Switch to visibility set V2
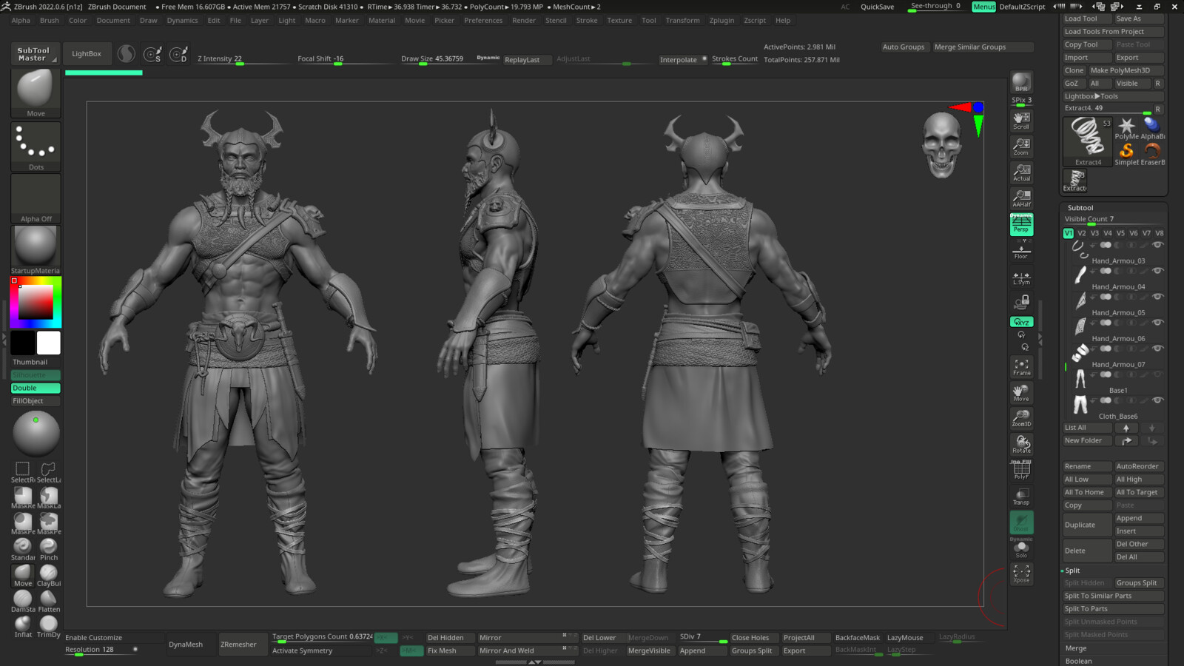Image resolution: width=1184 pixels, height=666 pixels. [1082, 233]
